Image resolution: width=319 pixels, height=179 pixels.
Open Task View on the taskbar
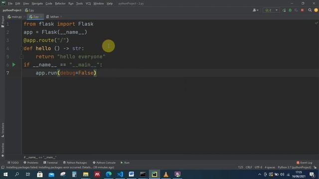click(28, 175)
